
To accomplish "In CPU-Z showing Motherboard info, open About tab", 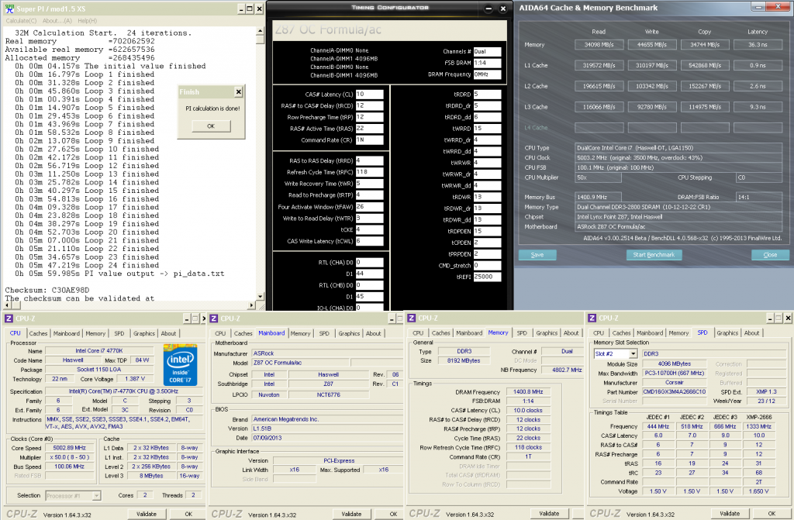I will tap(373, 333).
